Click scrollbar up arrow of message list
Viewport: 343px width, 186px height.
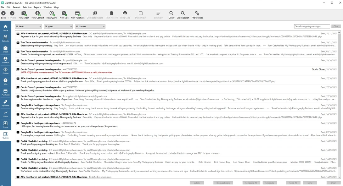pyautogui.click(x=339, y=32)
